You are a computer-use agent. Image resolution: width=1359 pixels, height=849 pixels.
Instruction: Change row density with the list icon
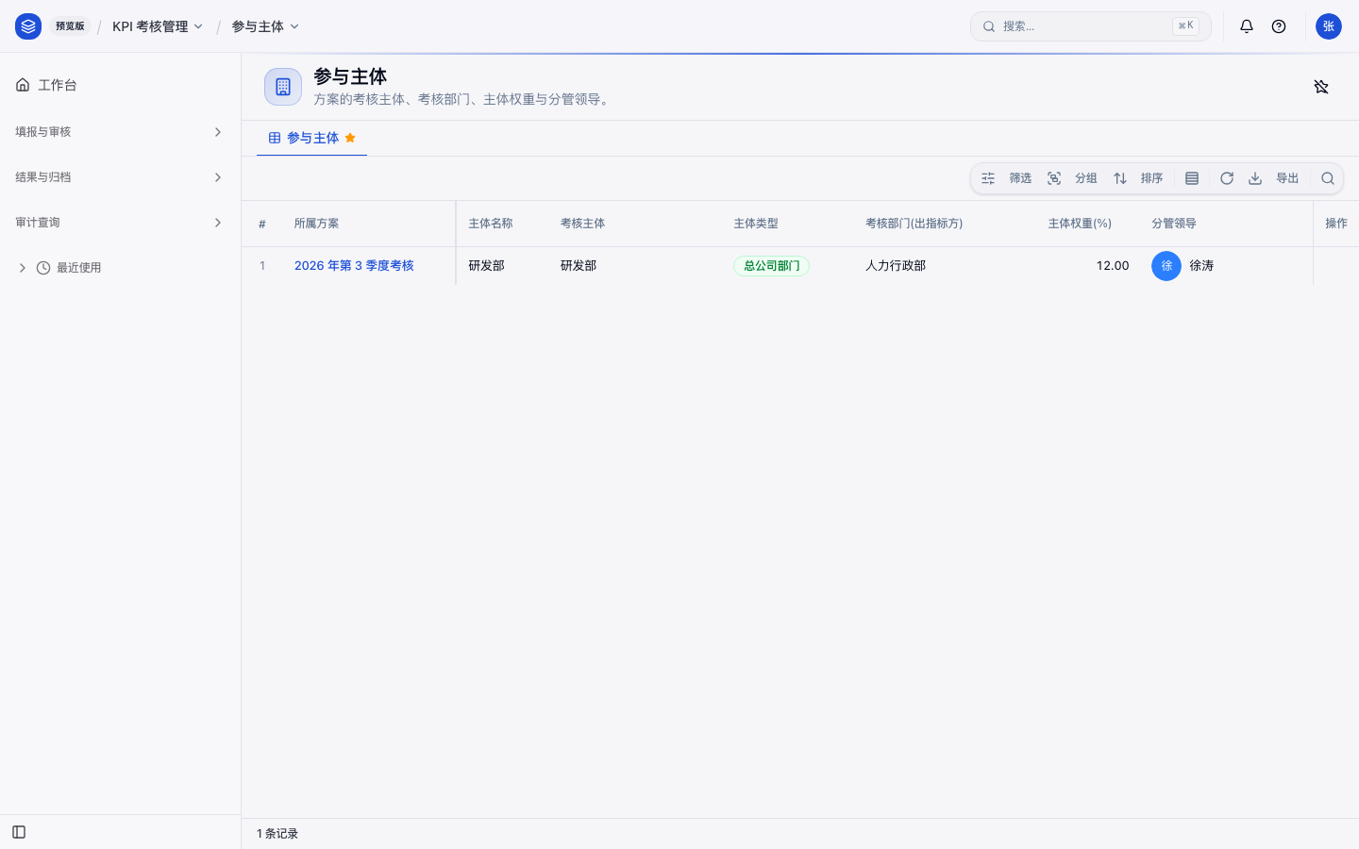coord(1192,178)
